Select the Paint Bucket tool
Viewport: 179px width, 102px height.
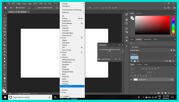click(4, 55)
